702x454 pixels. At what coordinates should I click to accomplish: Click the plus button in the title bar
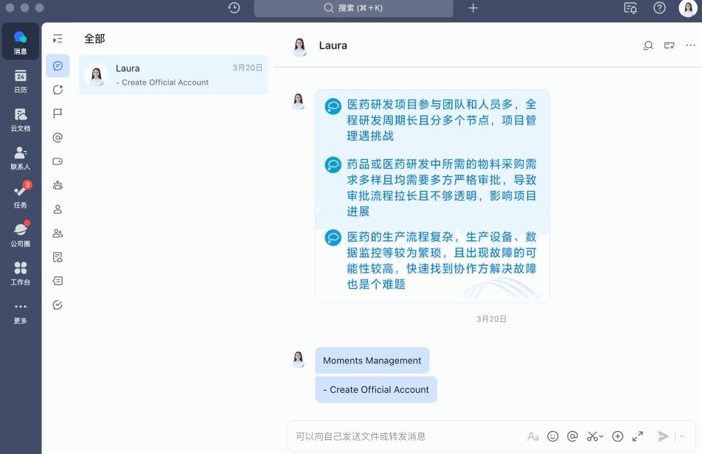[473, 8]
